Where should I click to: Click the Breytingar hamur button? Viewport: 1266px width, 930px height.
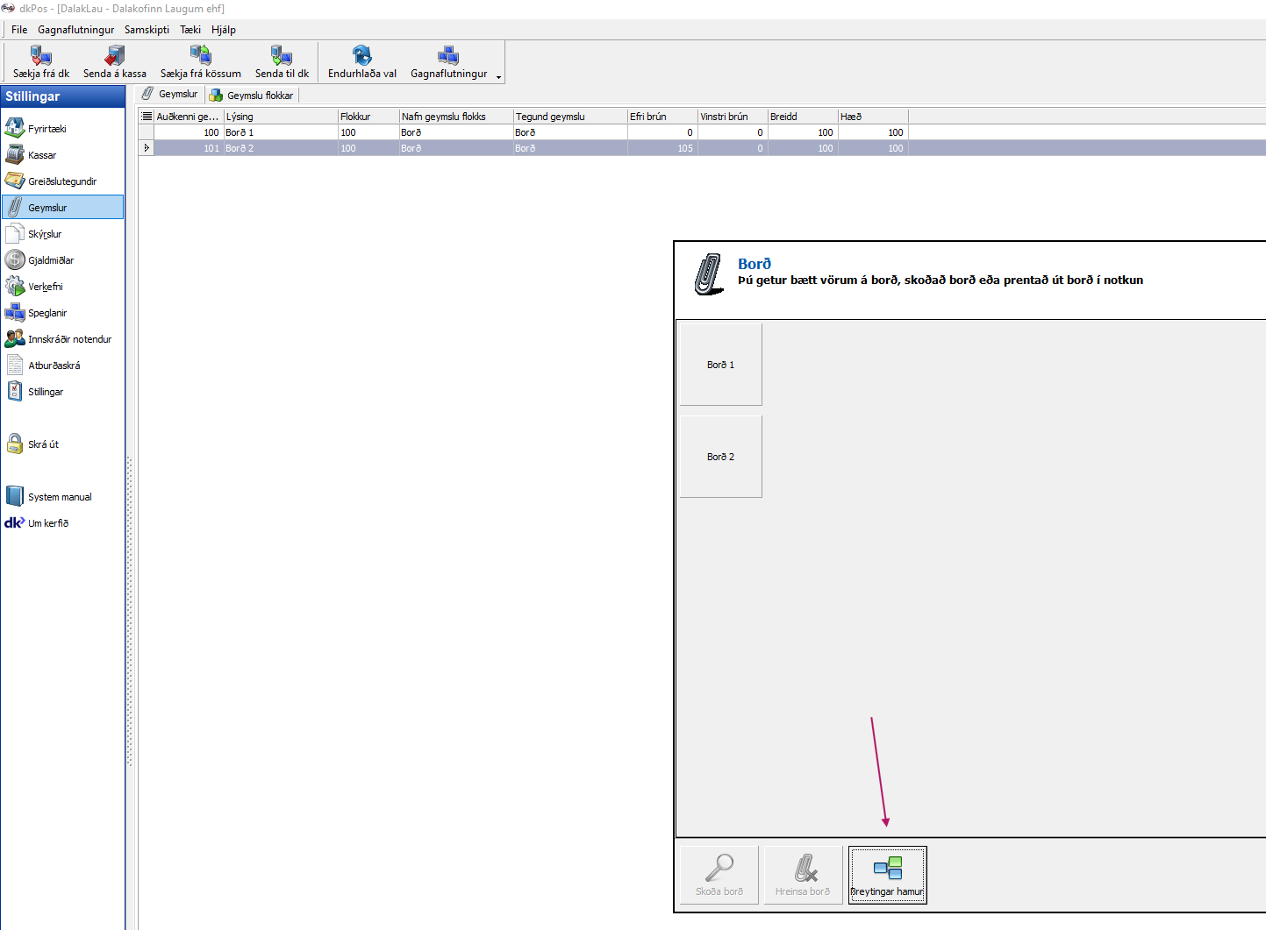click(887, 875)
